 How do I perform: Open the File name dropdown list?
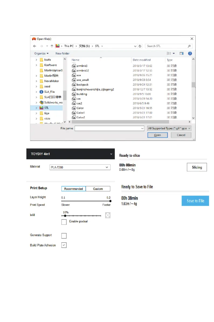point(142,128)
